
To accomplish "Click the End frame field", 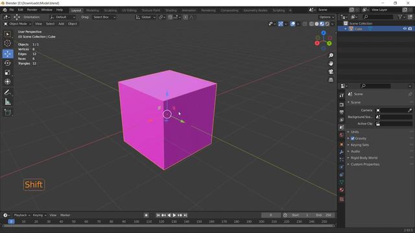I will click(324, 216).
